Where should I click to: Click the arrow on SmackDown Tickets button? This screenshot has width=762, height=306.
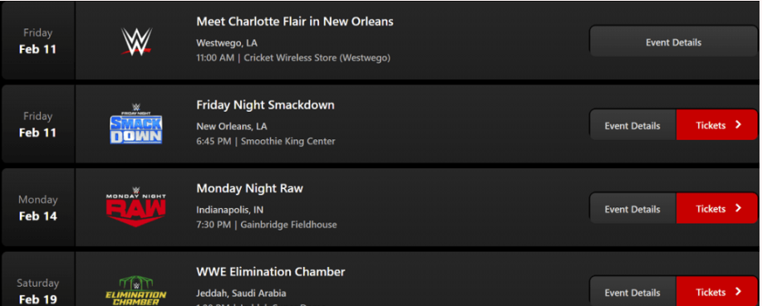click(x=738, y=125)
